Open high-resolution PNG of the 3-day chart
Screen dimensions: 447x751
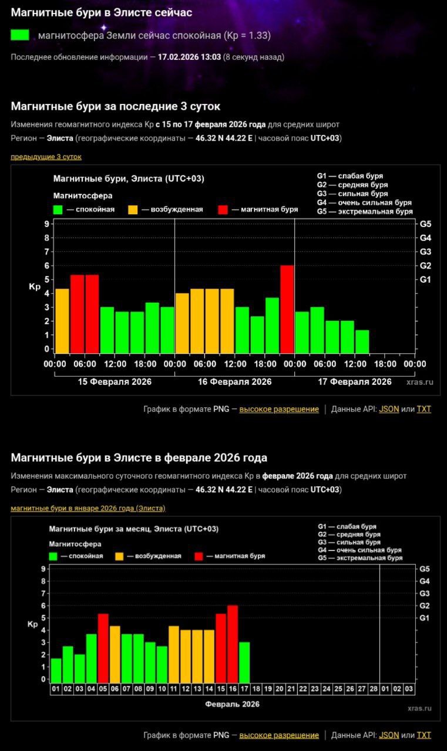coord(279,409)
